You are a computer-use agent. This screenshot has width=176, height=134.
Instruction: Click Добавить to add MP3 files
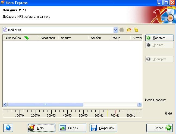pos(159,38)
